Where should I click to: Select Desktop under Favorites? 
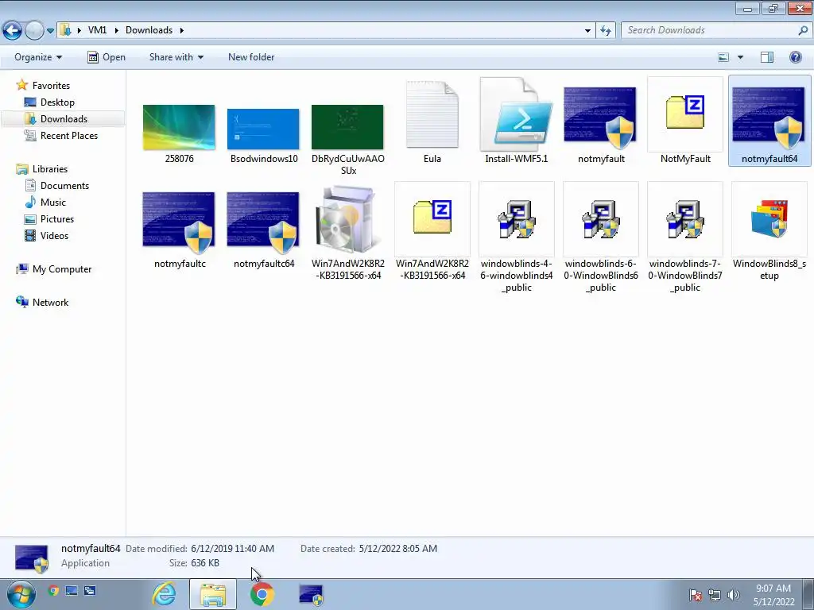coord(57,102)
